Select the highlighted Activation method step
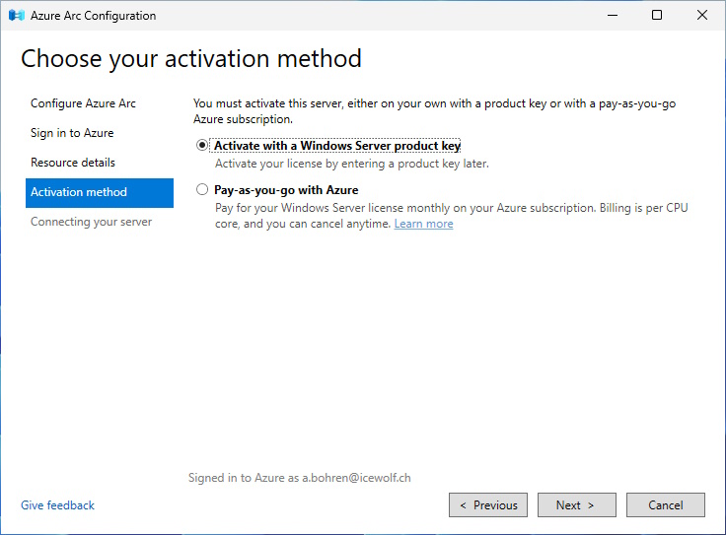Screen dimensions: 726x535 coord(100,192)
